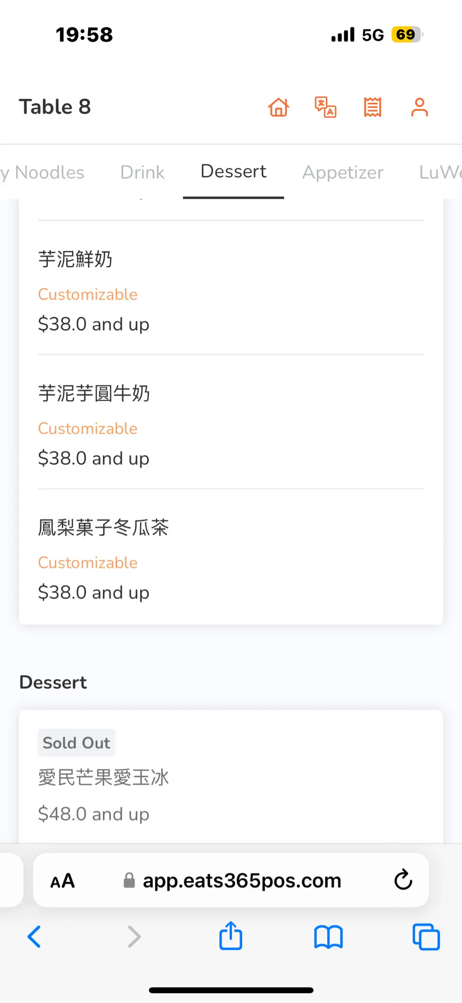
Task: Go back with Safari back arrow
Action: tap(34, 936)
